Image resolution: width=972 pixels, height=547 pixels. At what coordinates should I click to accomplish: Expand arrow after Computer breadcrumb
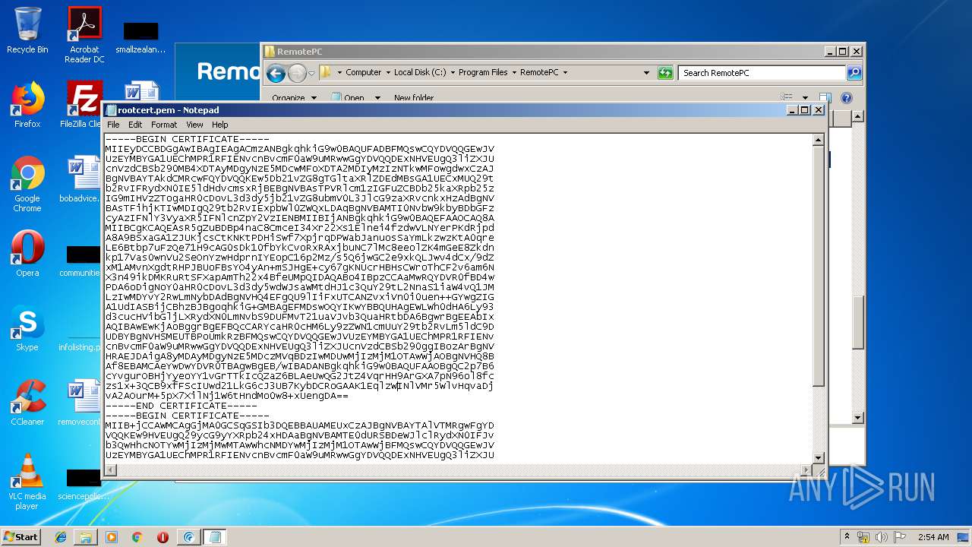tap(387, 73)
